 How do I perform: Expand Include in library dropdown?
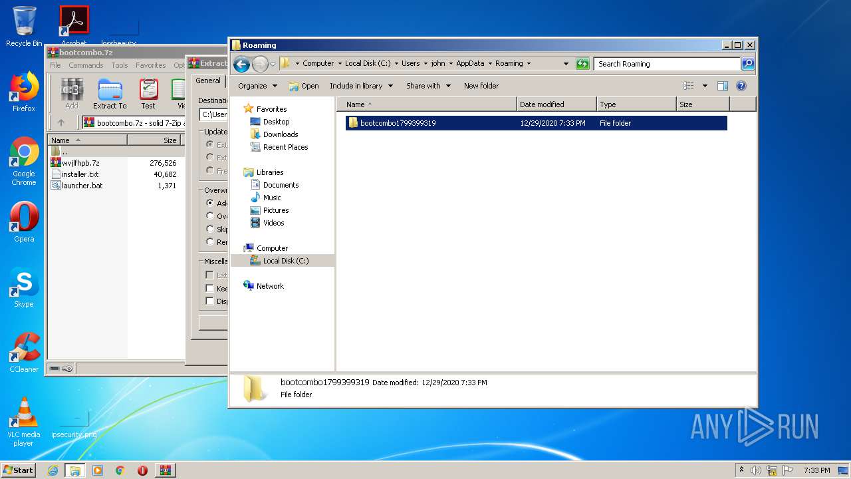[361, 86]
